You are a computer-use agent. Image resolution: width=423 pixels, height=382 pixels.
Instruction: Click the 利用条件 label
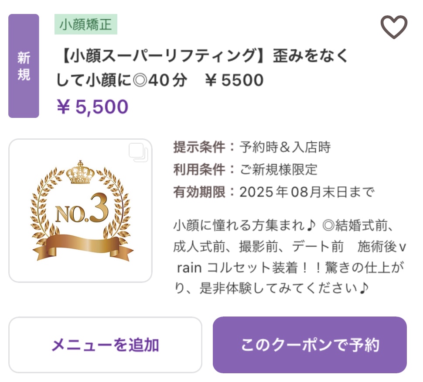[x=199, y=170]
